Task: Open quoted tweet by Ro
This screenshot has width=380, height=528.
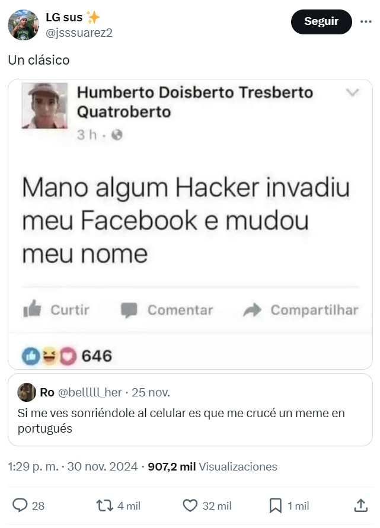Action: 190,410
